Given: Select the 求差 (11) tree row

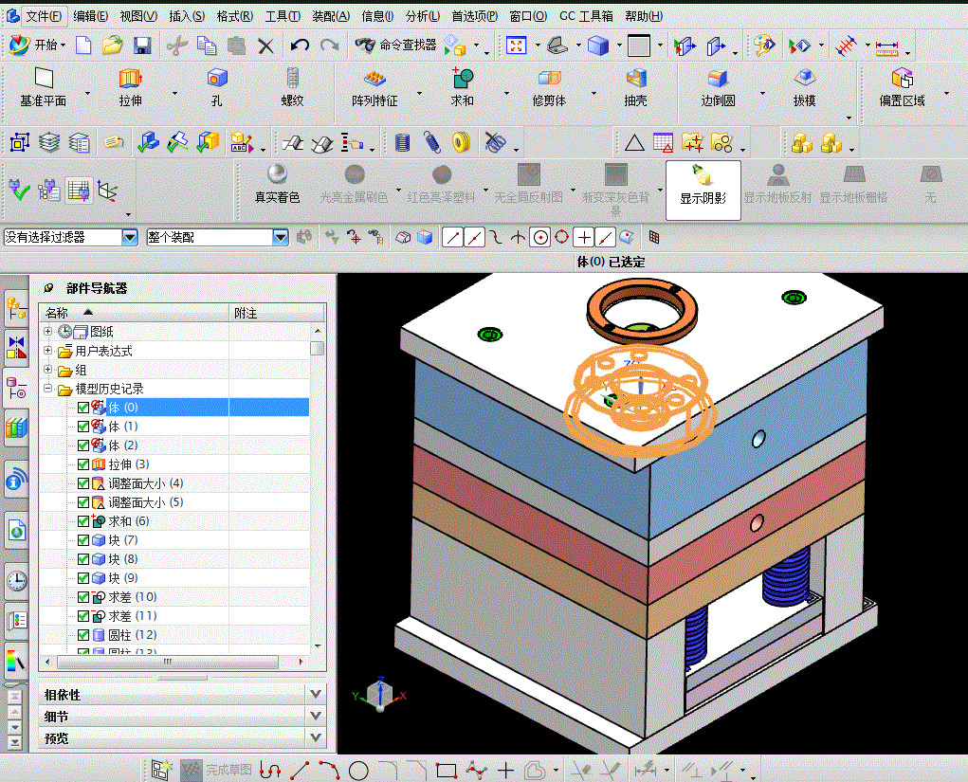Looking at the screenshot, I should [x=174, y=616].
